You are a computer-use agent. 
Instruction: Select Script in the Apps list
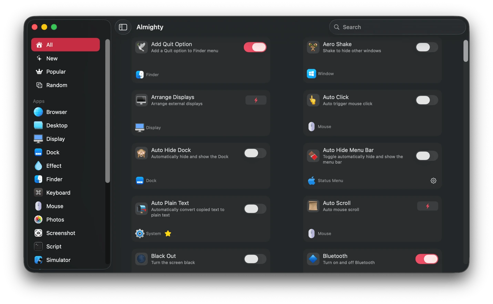tap(65, 246)
